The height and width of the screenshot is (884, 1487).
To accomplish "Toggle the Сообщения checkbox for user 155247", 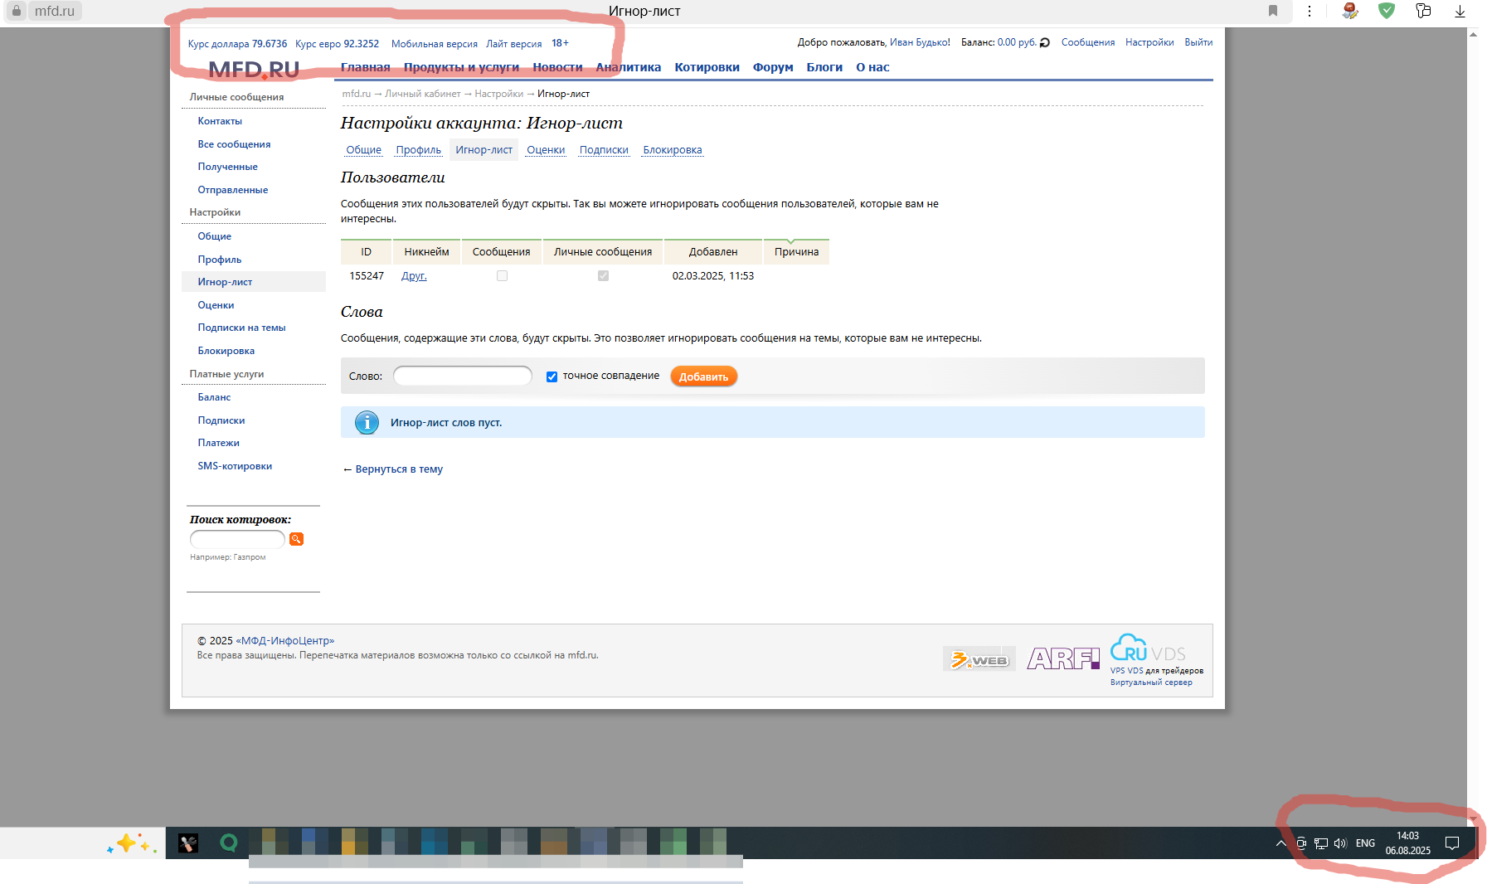I will tap(502, 276).
